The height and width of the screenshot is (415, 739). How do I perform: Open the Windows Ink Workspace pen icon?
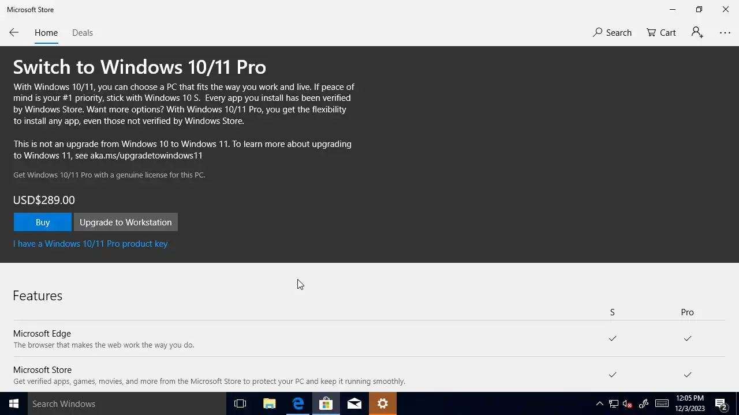pos(644,403)
